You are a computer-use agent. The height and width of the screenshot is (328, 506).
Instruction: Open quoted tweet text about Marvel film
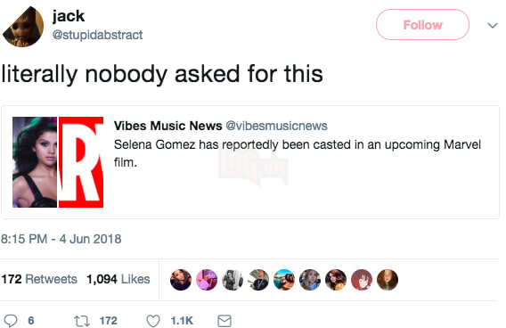click(298, 153)
